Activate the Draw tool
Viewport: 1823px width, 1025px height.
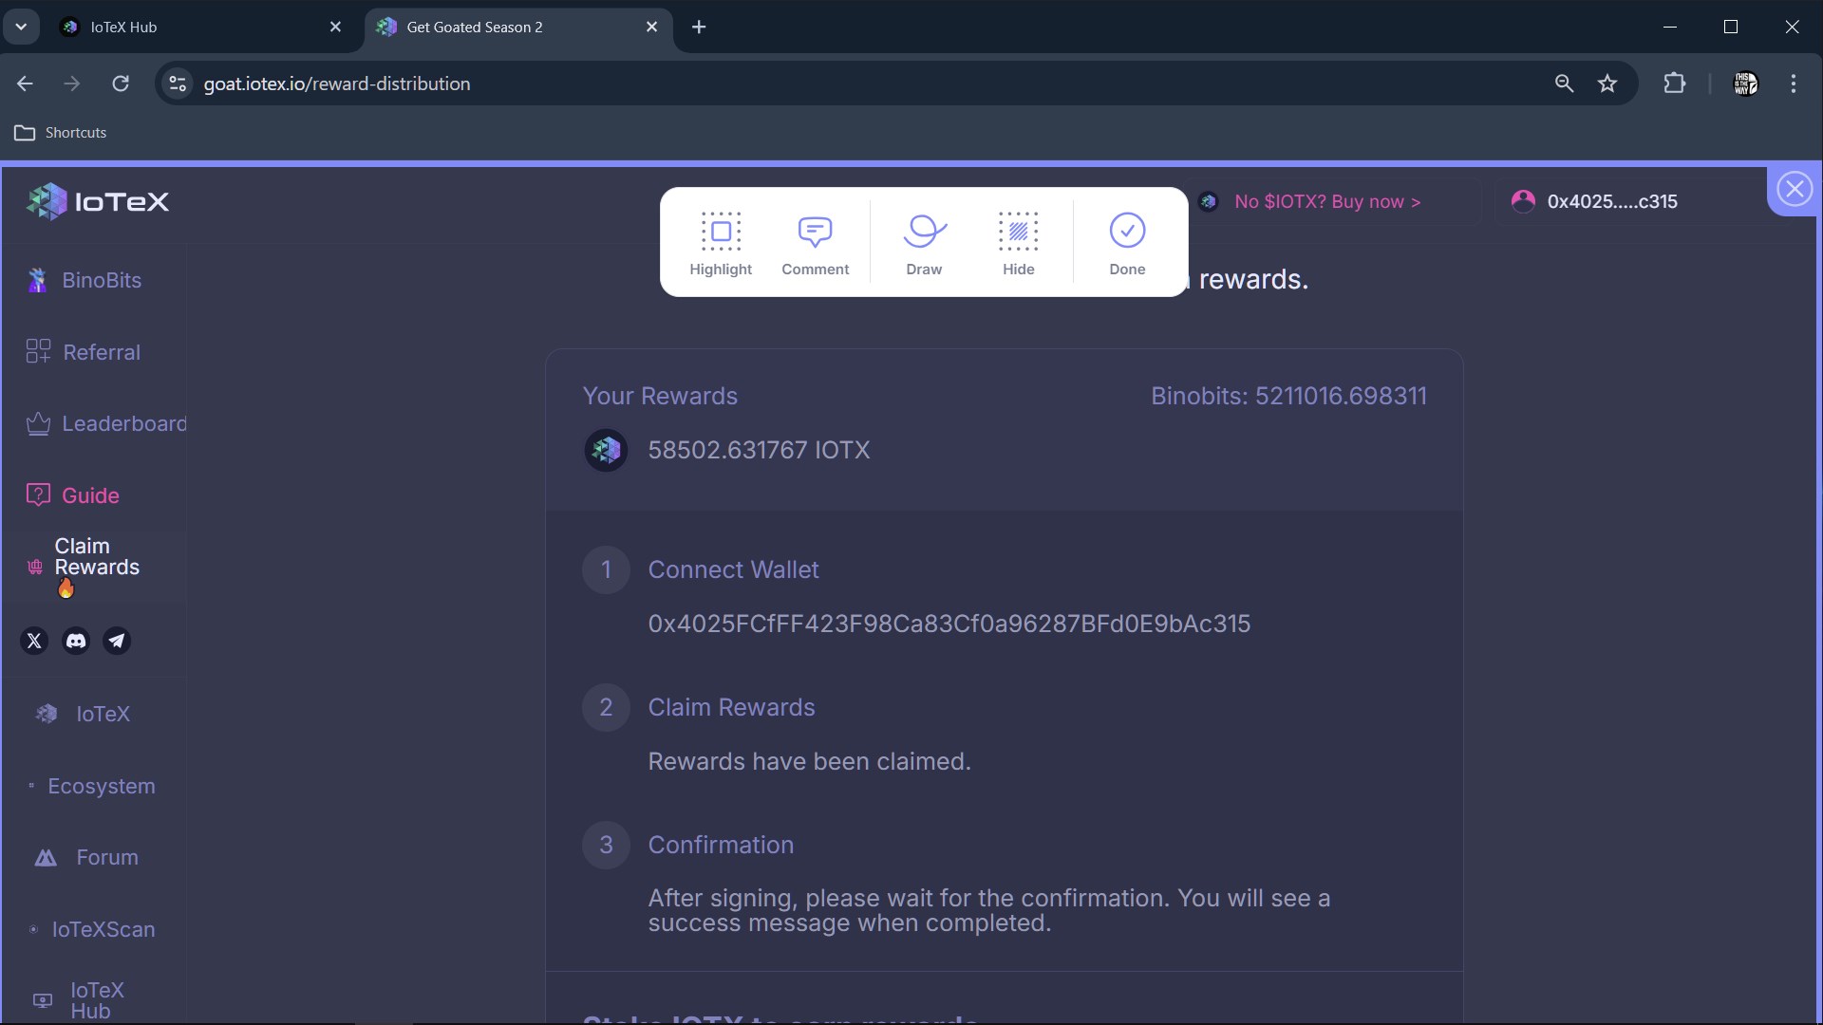click(x=924, y=243)
